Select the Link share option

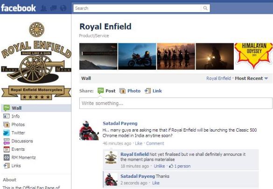(x=153, y=91)
